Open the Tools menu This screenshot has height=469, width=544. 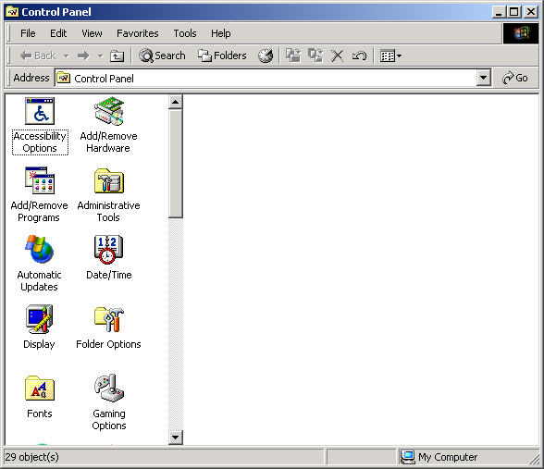point(185,33)
